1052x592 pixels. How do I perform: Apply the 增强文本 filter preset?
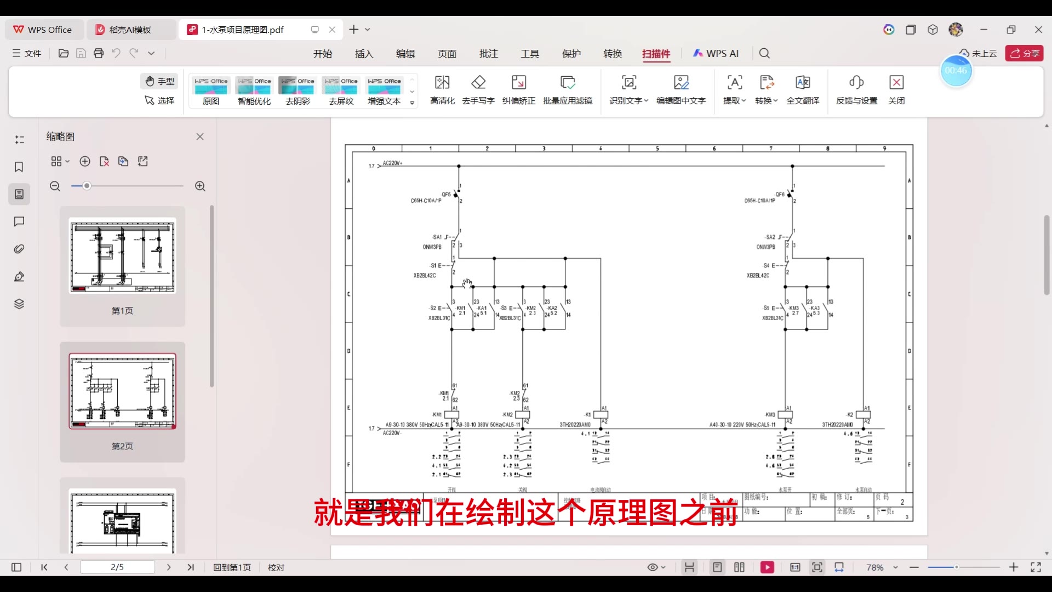[x=384, y=90]
